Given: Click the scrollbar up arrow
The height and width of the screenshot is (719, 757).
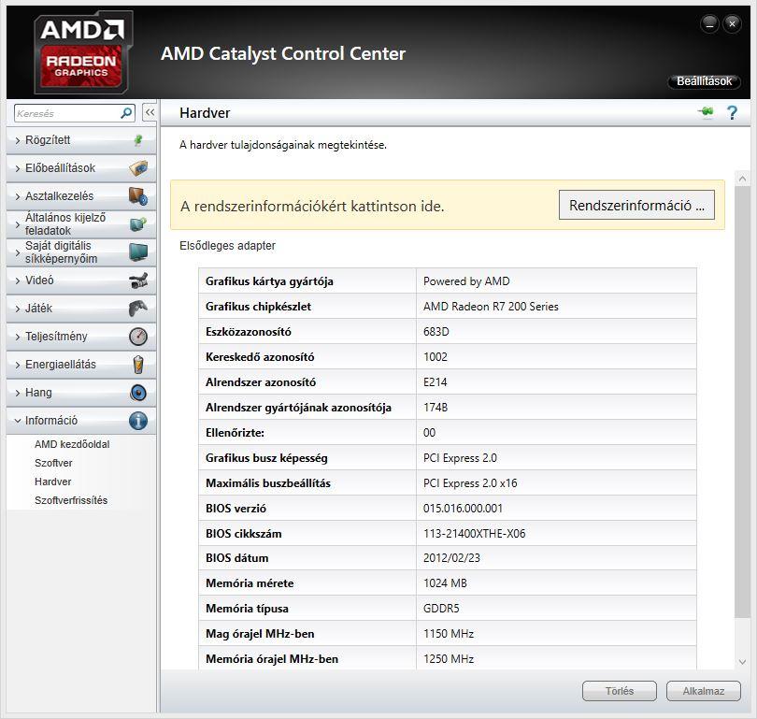Looking at the screenshot, I should coord(743,179).
